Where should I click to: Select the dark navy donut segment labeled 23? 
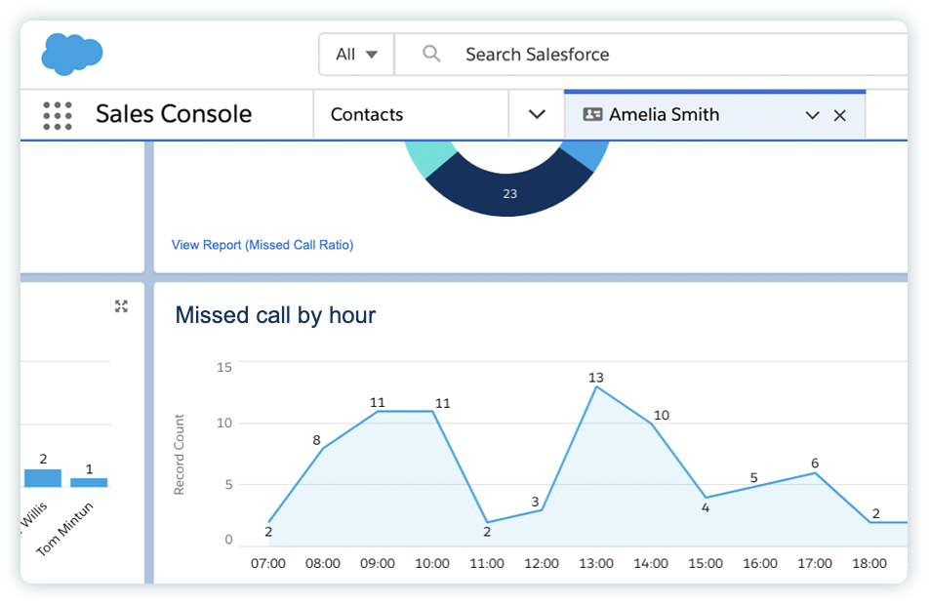pyautogui.click(x=509, y=189)
